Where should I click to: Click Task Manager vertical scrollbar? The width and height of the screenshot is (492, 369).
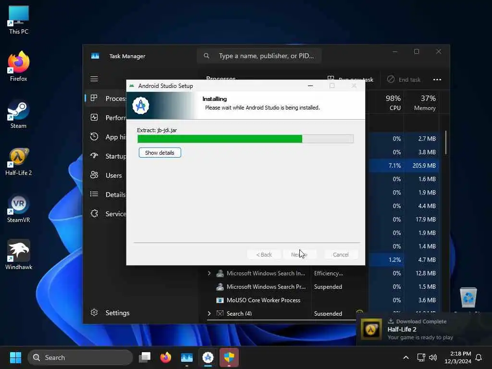coord(445,143)
